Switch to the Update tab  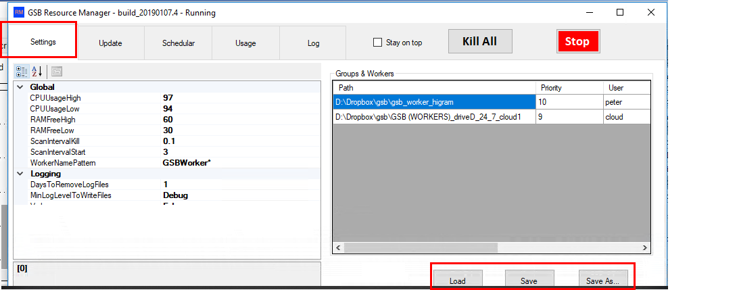110,43
